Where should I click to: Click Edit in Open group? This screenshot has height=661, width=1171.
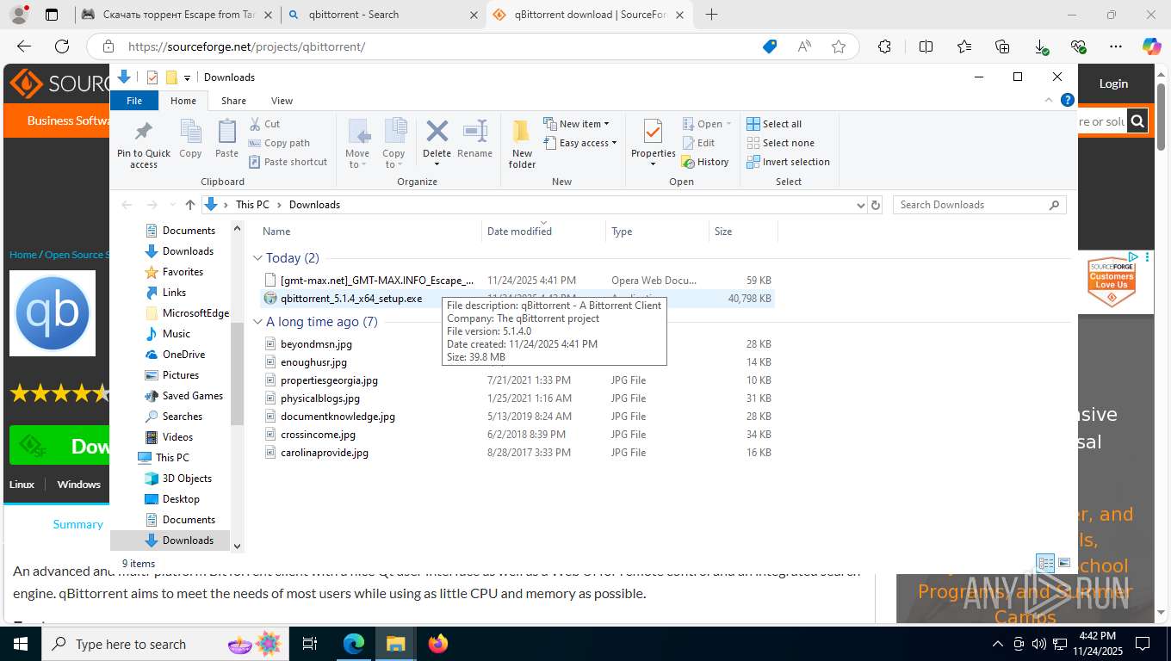tap(698, 143)
